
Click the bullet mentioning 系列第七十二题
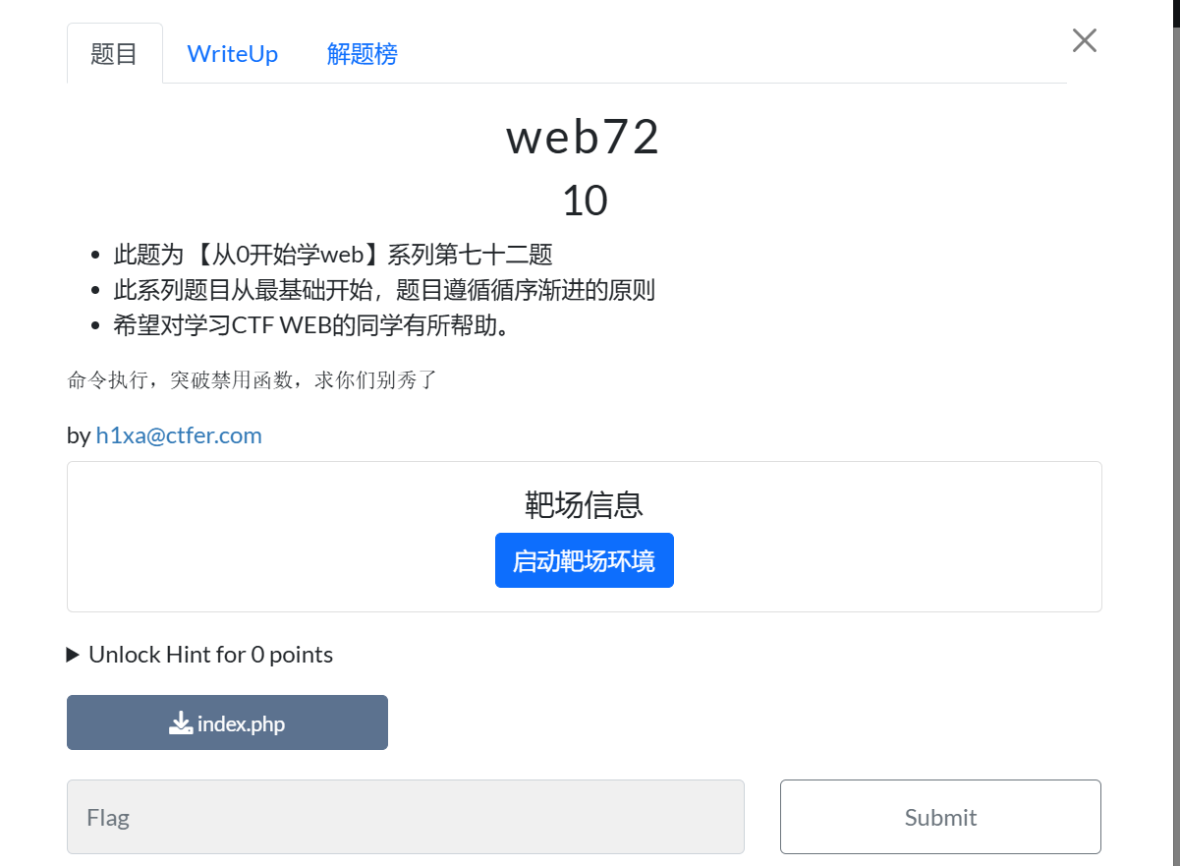(x=333, y=255)
